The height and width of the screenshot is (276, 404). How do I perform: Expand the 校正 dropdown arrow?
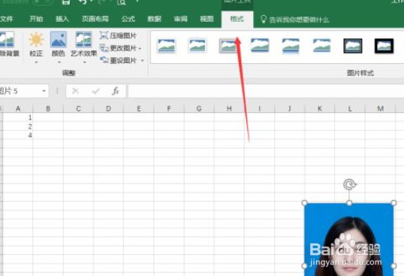point(36,62)
